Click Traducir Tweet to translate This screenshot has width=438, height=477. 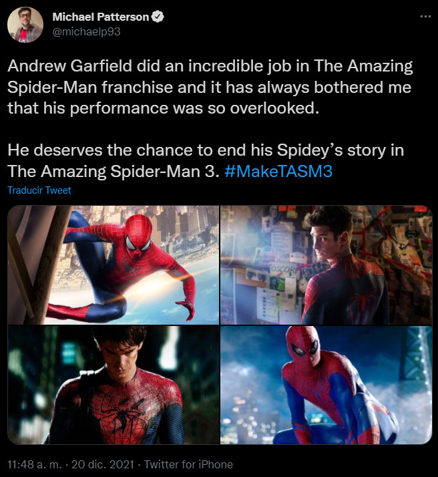(39, 190)
